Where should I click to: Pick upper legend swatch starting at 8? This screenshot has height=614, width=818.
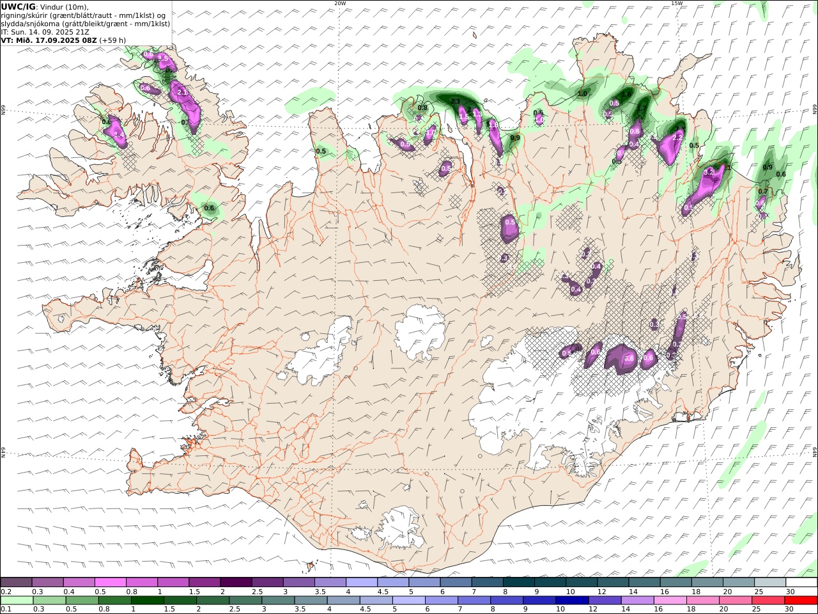(518, 582)
